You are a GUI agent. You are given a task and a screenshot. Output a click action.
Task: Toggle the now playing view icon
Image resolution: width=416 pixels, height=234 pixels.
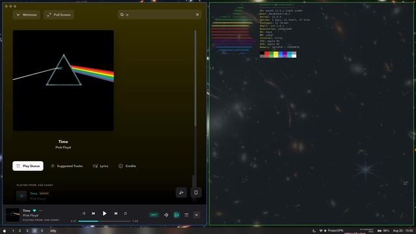[x=176, y=215]
